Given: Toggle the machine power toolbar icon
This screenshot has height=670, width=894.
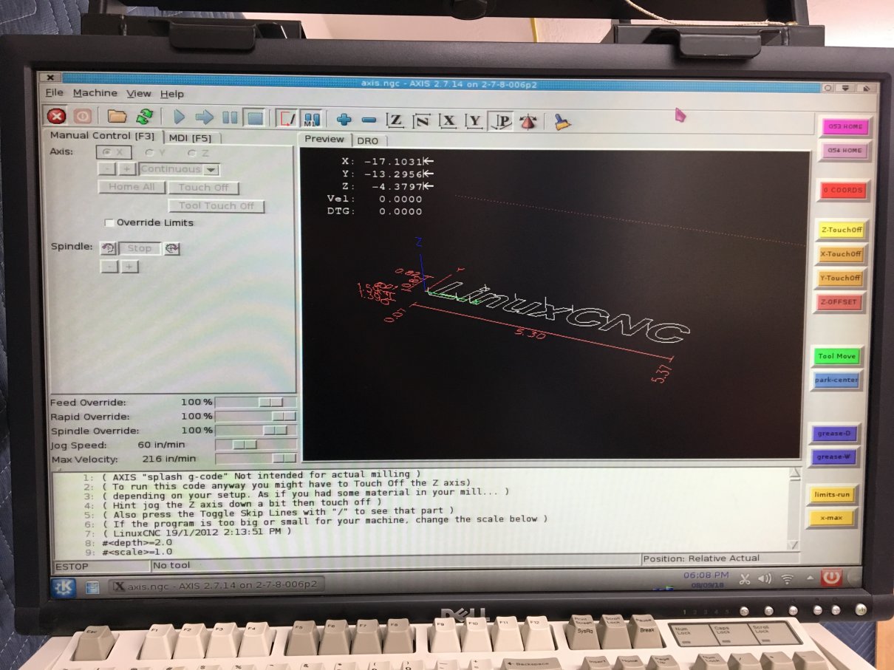Looking at the screenshot, I should pos(81,117).
